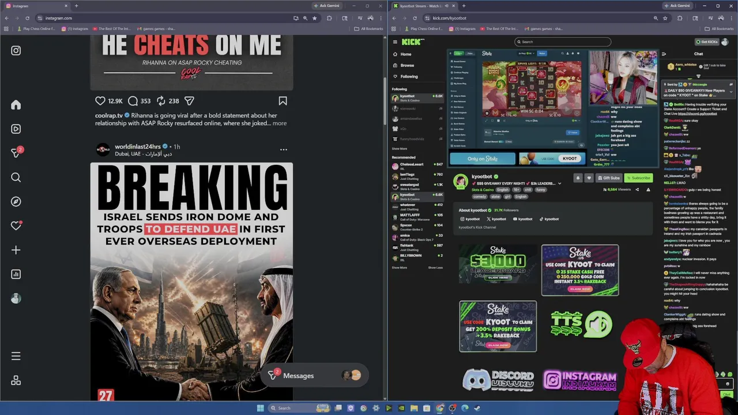
Task: Click Instagram logo at sidebar top
Action: [16, 51]
